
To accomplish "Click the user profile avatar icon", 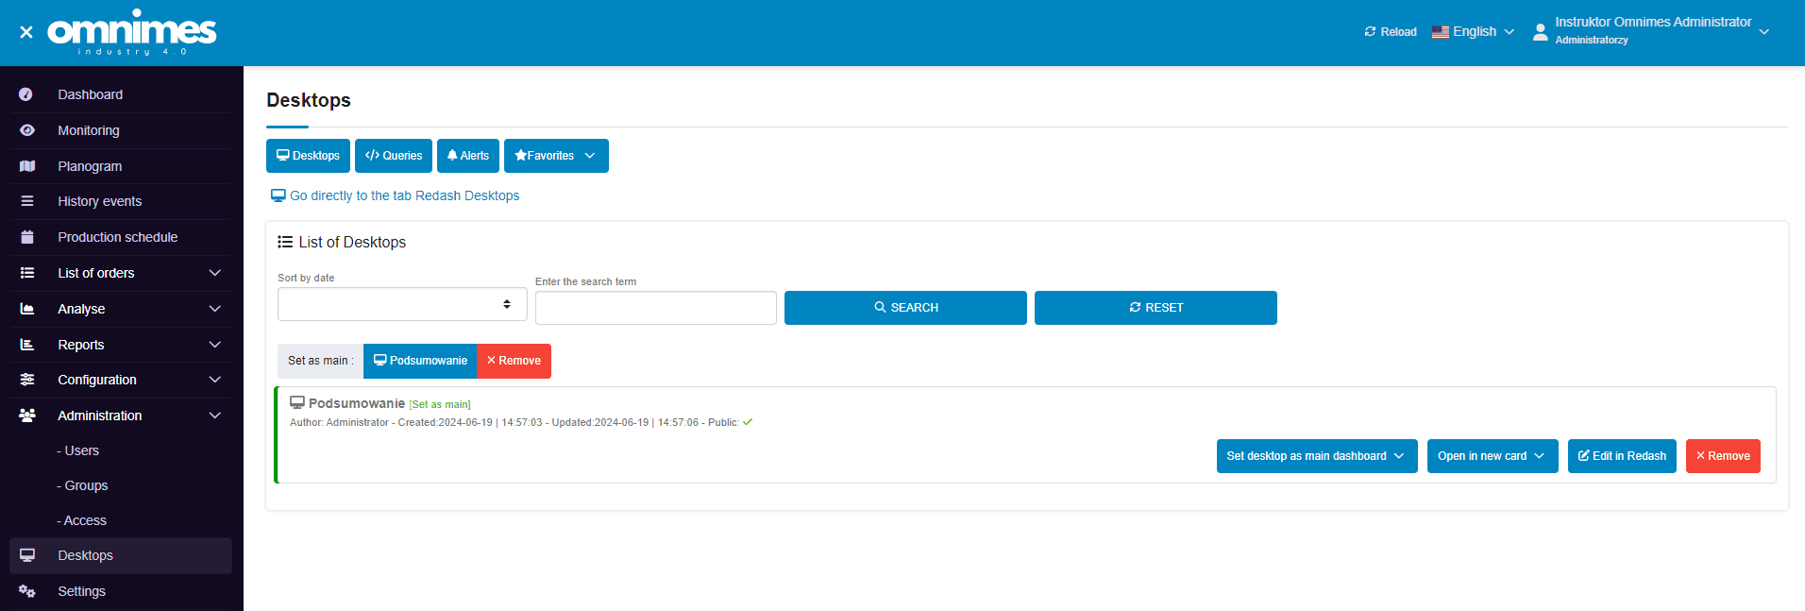I will (1540, 32).
